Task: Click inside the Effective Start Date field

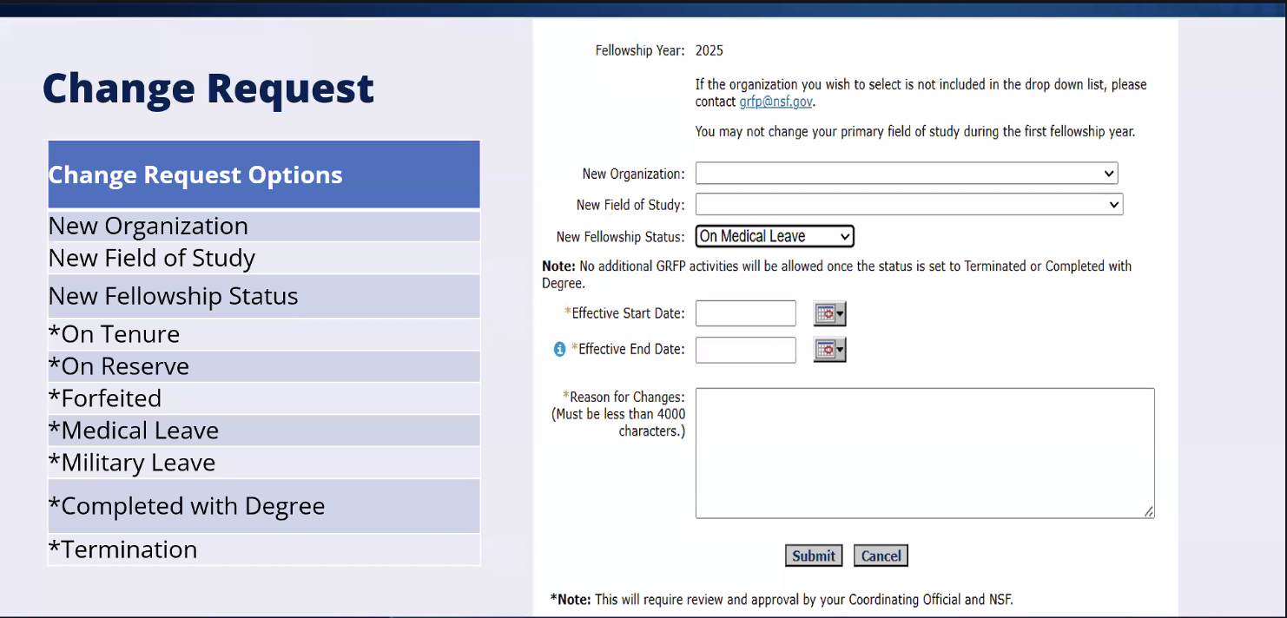Action: tap(746, 313)
